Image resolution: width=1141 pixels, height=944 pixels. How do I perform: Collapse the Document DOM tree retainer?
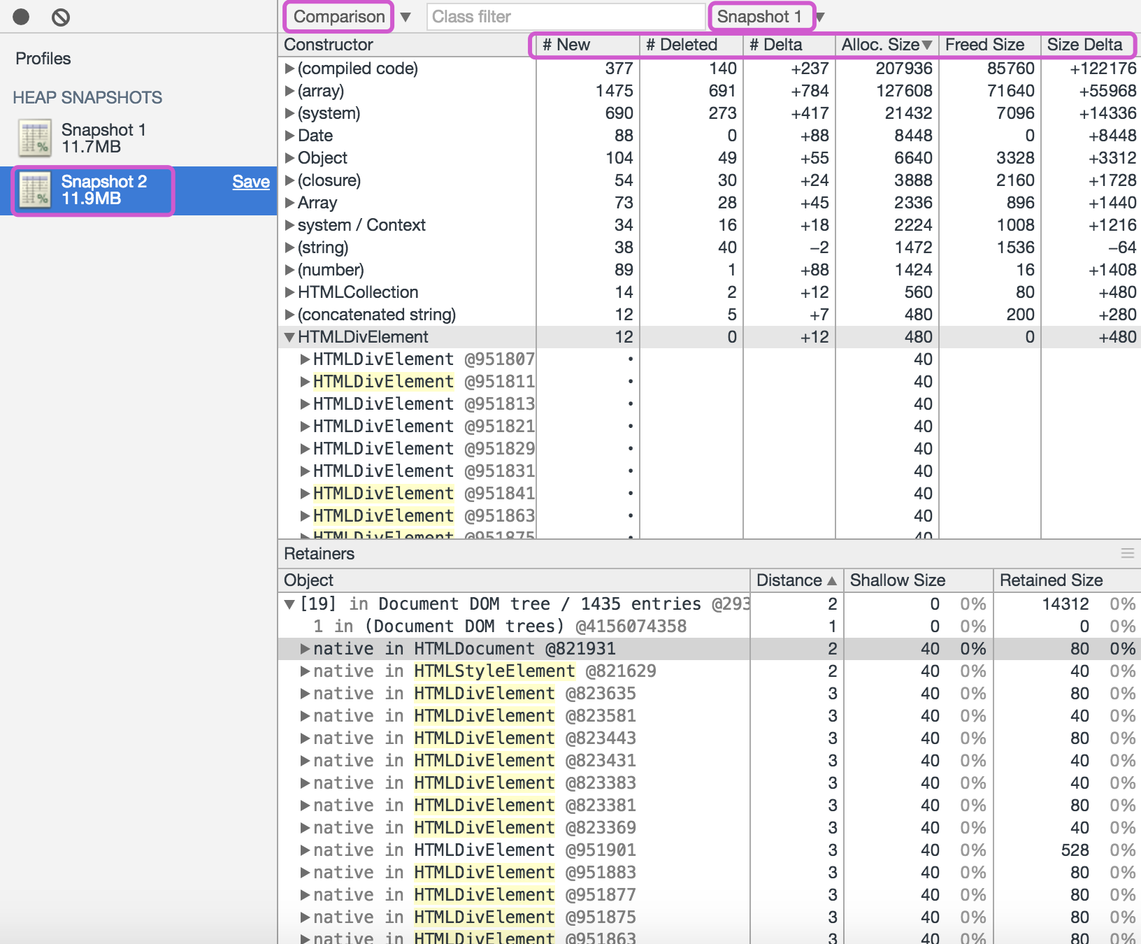[x=289, y=604]
